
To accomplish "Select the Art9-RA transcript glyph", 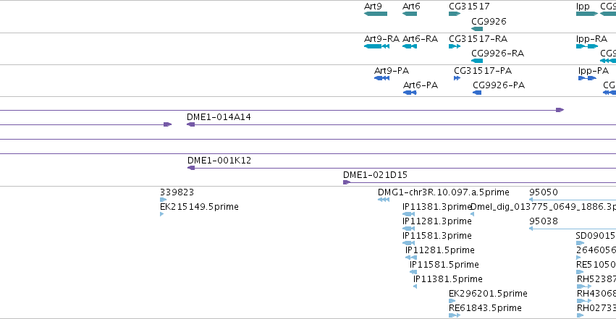I will pos(376,46).
